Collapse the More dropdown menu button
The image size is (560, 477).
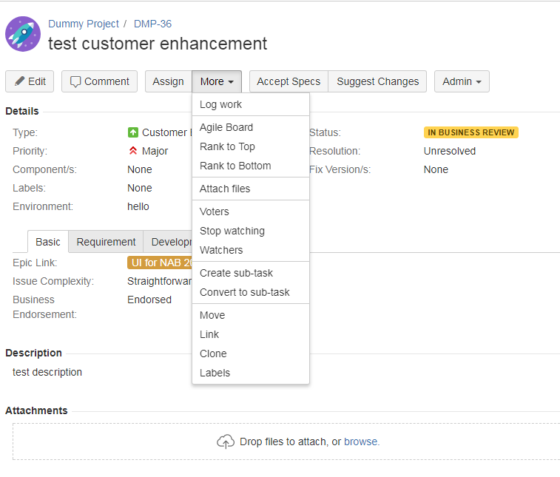pos(217,81)
